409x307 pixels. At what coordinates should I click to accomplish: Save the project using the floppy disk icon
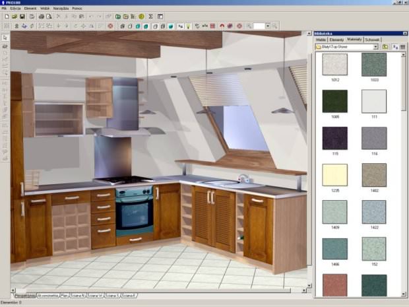22,17
